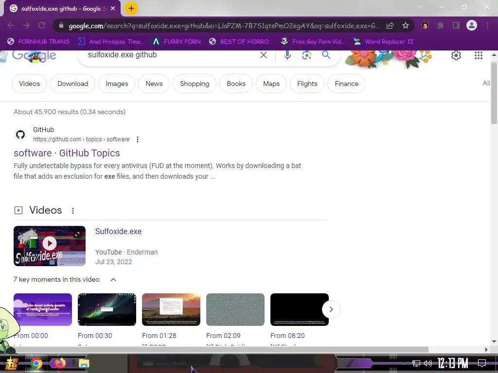Start voice search with microphone

click(287, 55)
